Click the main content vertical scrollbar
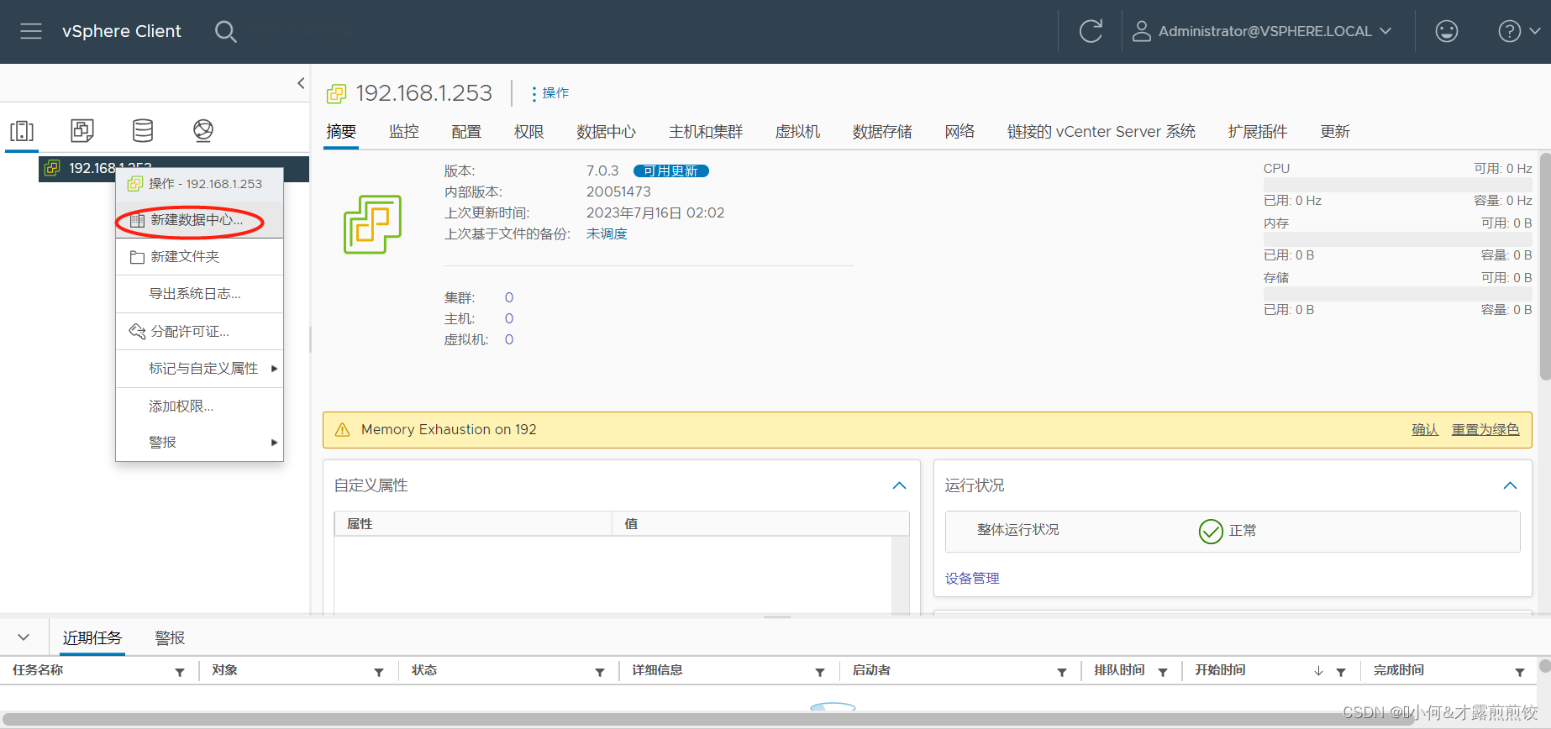The image size is (1551, 729). click(1544, 267)
